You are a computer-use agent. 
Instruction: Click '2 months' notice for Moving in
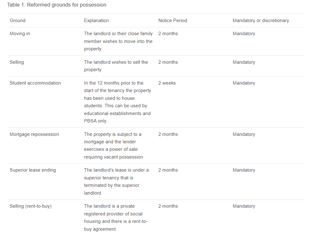(168, 34)
